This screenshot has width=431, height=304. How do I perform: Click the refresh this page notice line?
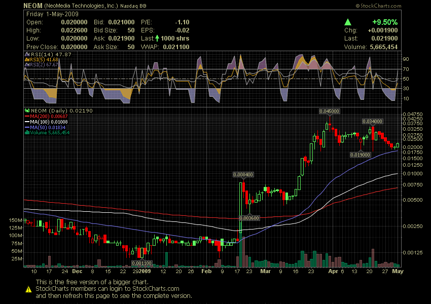click(114, 296)
